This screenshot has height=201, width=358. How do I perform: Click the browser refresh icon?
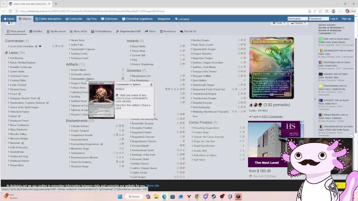click(10, 11)
